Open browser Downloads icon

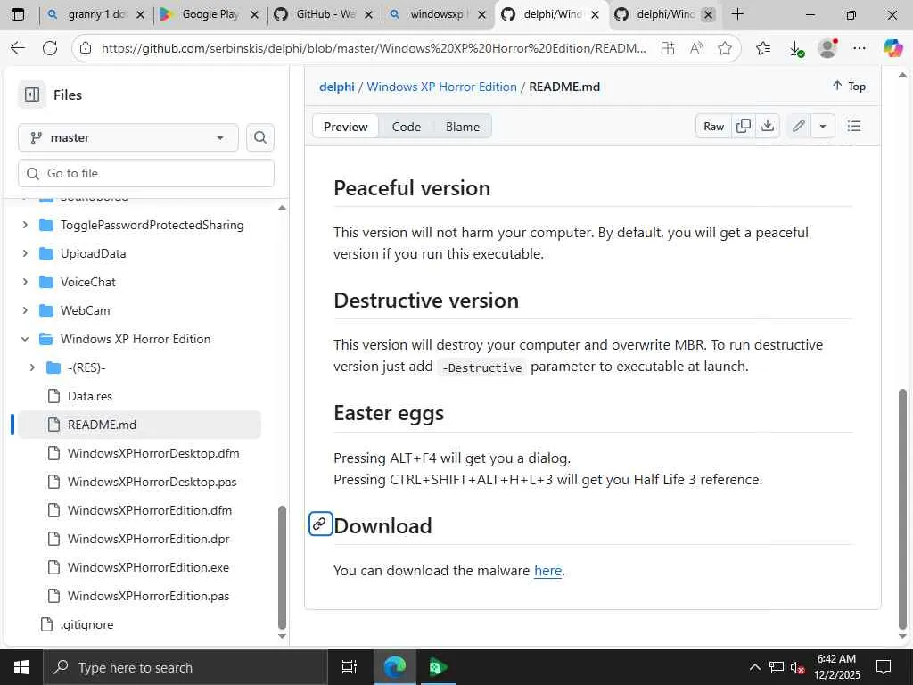[796, 49]
